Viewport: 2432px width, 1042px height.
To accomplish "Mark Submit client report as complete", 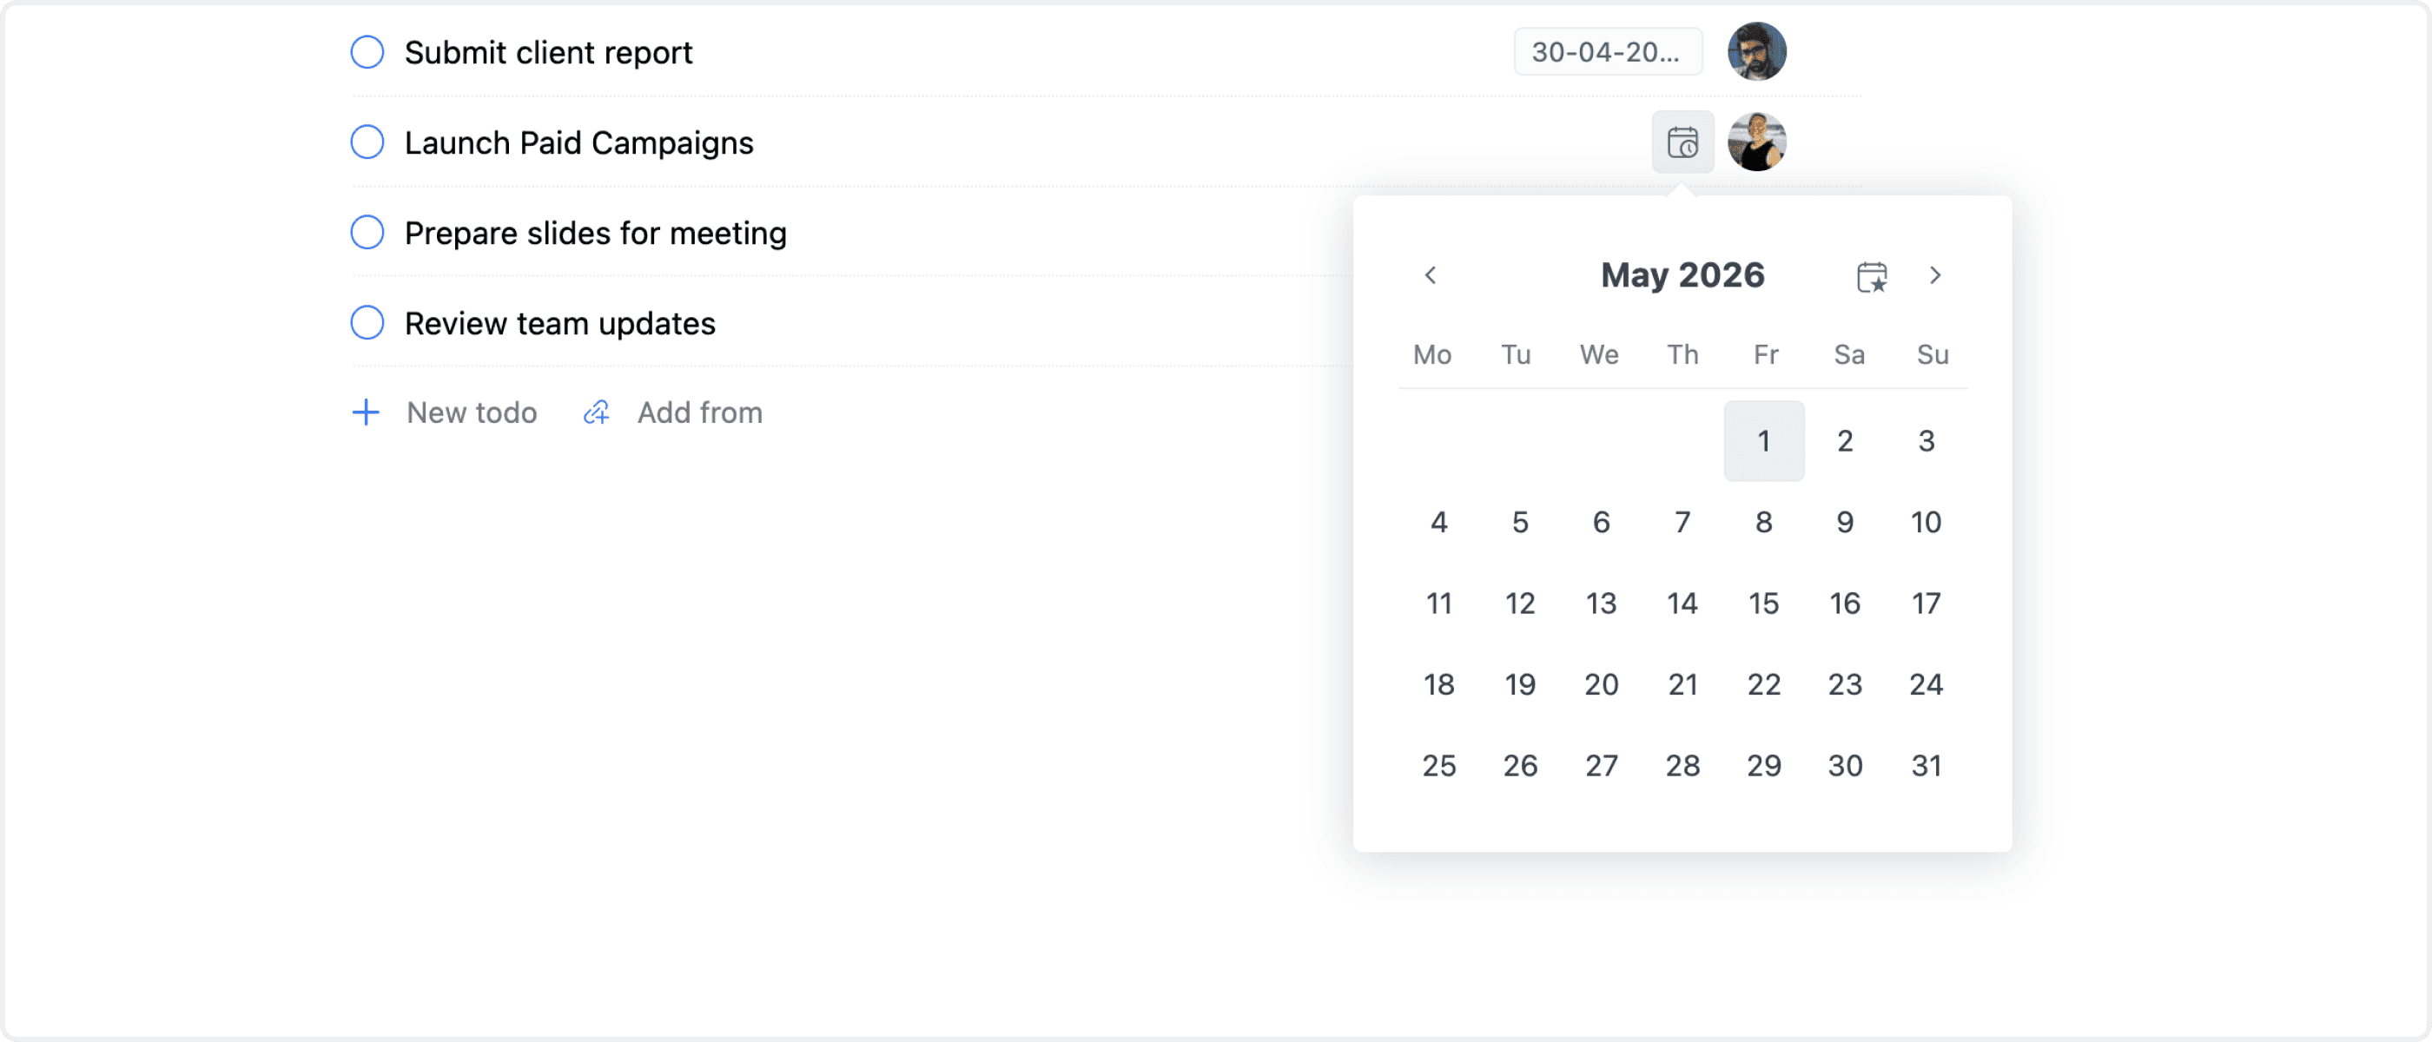I will [367, 52].
